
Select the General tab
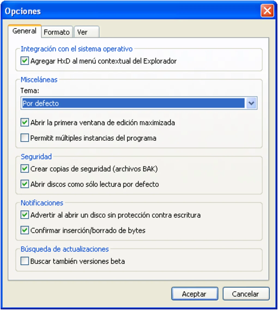click(25, 31)
